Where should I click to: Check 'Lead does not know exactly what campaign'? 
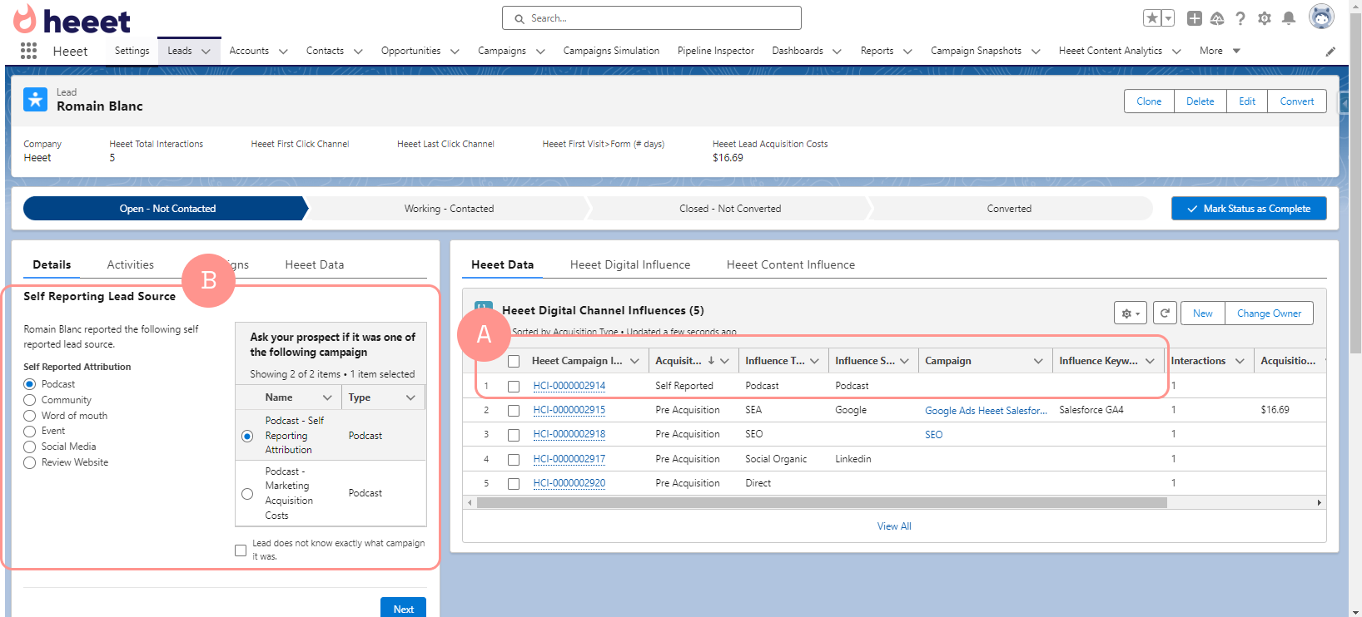(241, 550)
